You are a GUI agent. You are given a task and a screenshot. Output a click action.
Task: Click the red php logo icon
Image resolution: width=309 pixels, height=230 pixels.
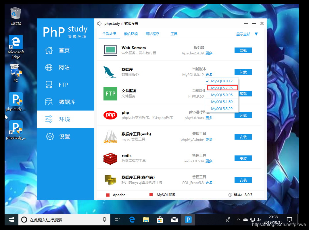tap(110, 115)
